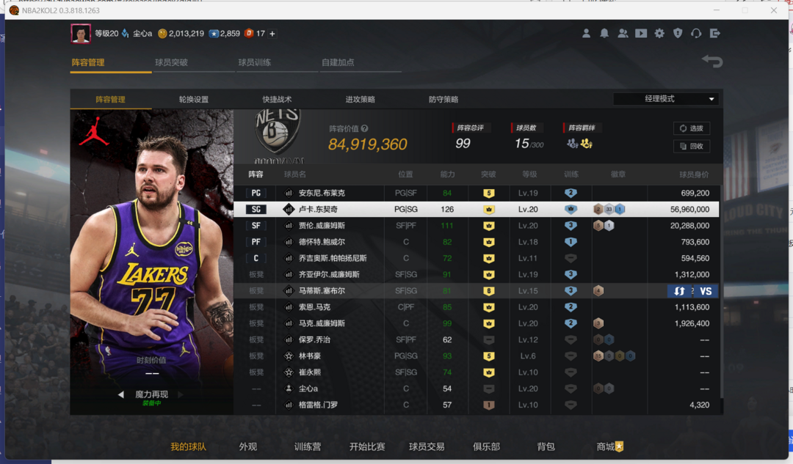
Task: Open the video playback icon in top bar
Action: pos(641,33)
